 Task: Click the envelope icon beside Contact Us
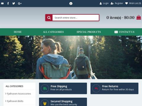click(116, 32)
